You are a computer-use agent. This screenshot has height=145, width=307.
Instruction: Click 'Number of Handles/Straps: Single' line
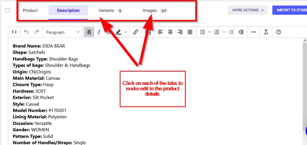(x=49, y=143)
